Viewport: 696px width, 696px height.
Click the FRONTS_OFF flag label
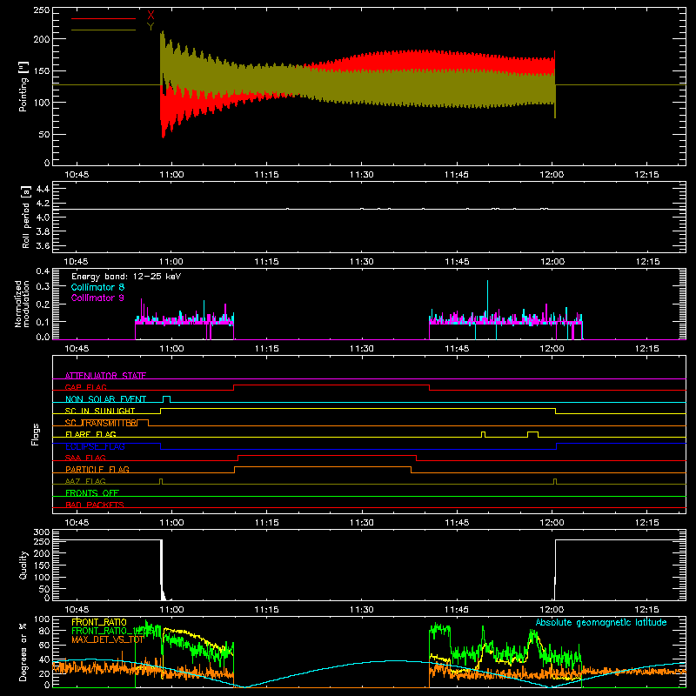[92, 492]
